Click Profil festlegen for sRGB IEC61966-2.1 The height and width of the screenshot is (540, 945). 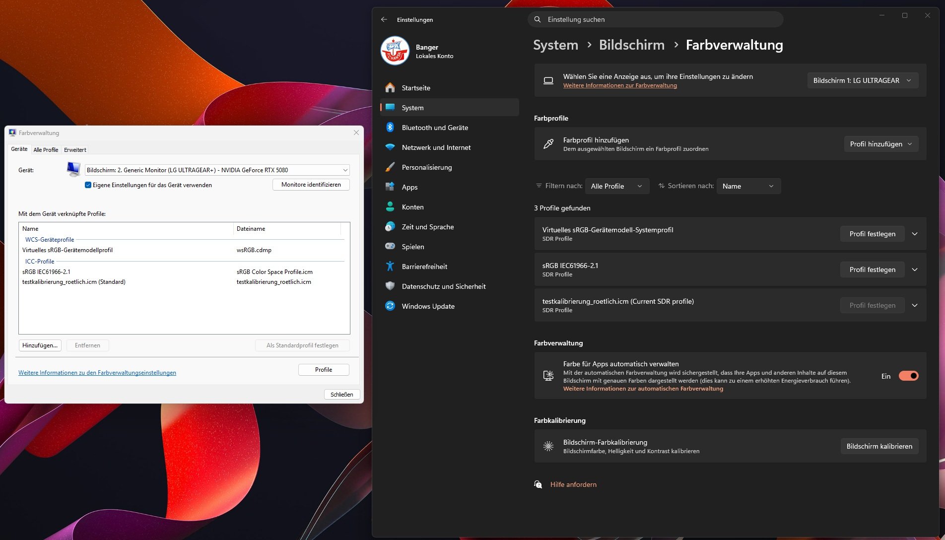point(872,270)
